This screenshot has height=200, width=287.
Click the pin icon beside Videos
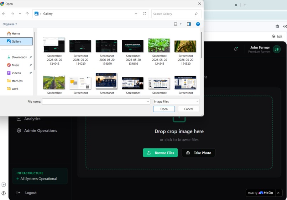coord(31,73)
